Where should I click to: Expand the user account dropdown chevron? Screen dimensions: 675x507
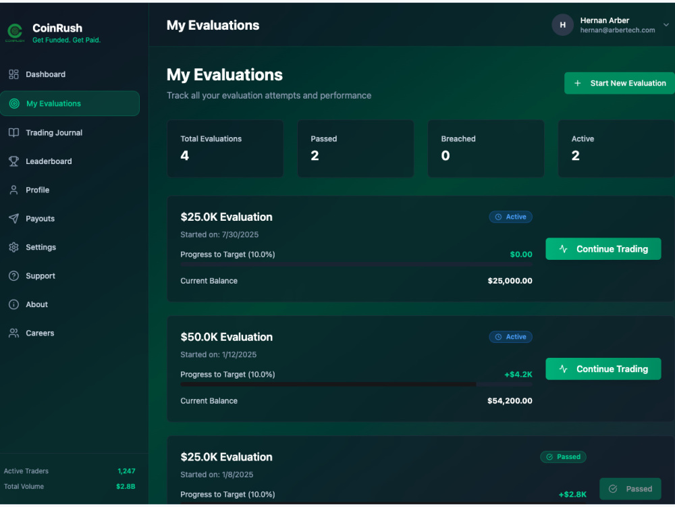pyautogui.click(x=666, y=25)
